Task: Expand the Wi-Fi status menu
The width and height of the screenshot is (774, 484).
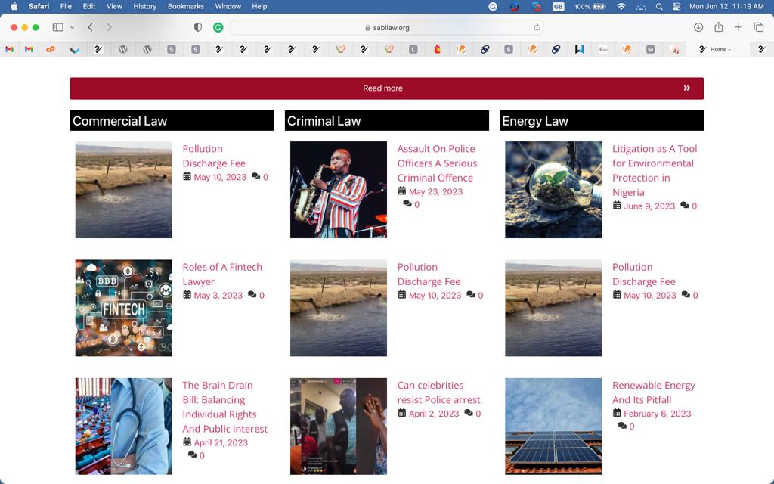Action: [x=621, y=6]
